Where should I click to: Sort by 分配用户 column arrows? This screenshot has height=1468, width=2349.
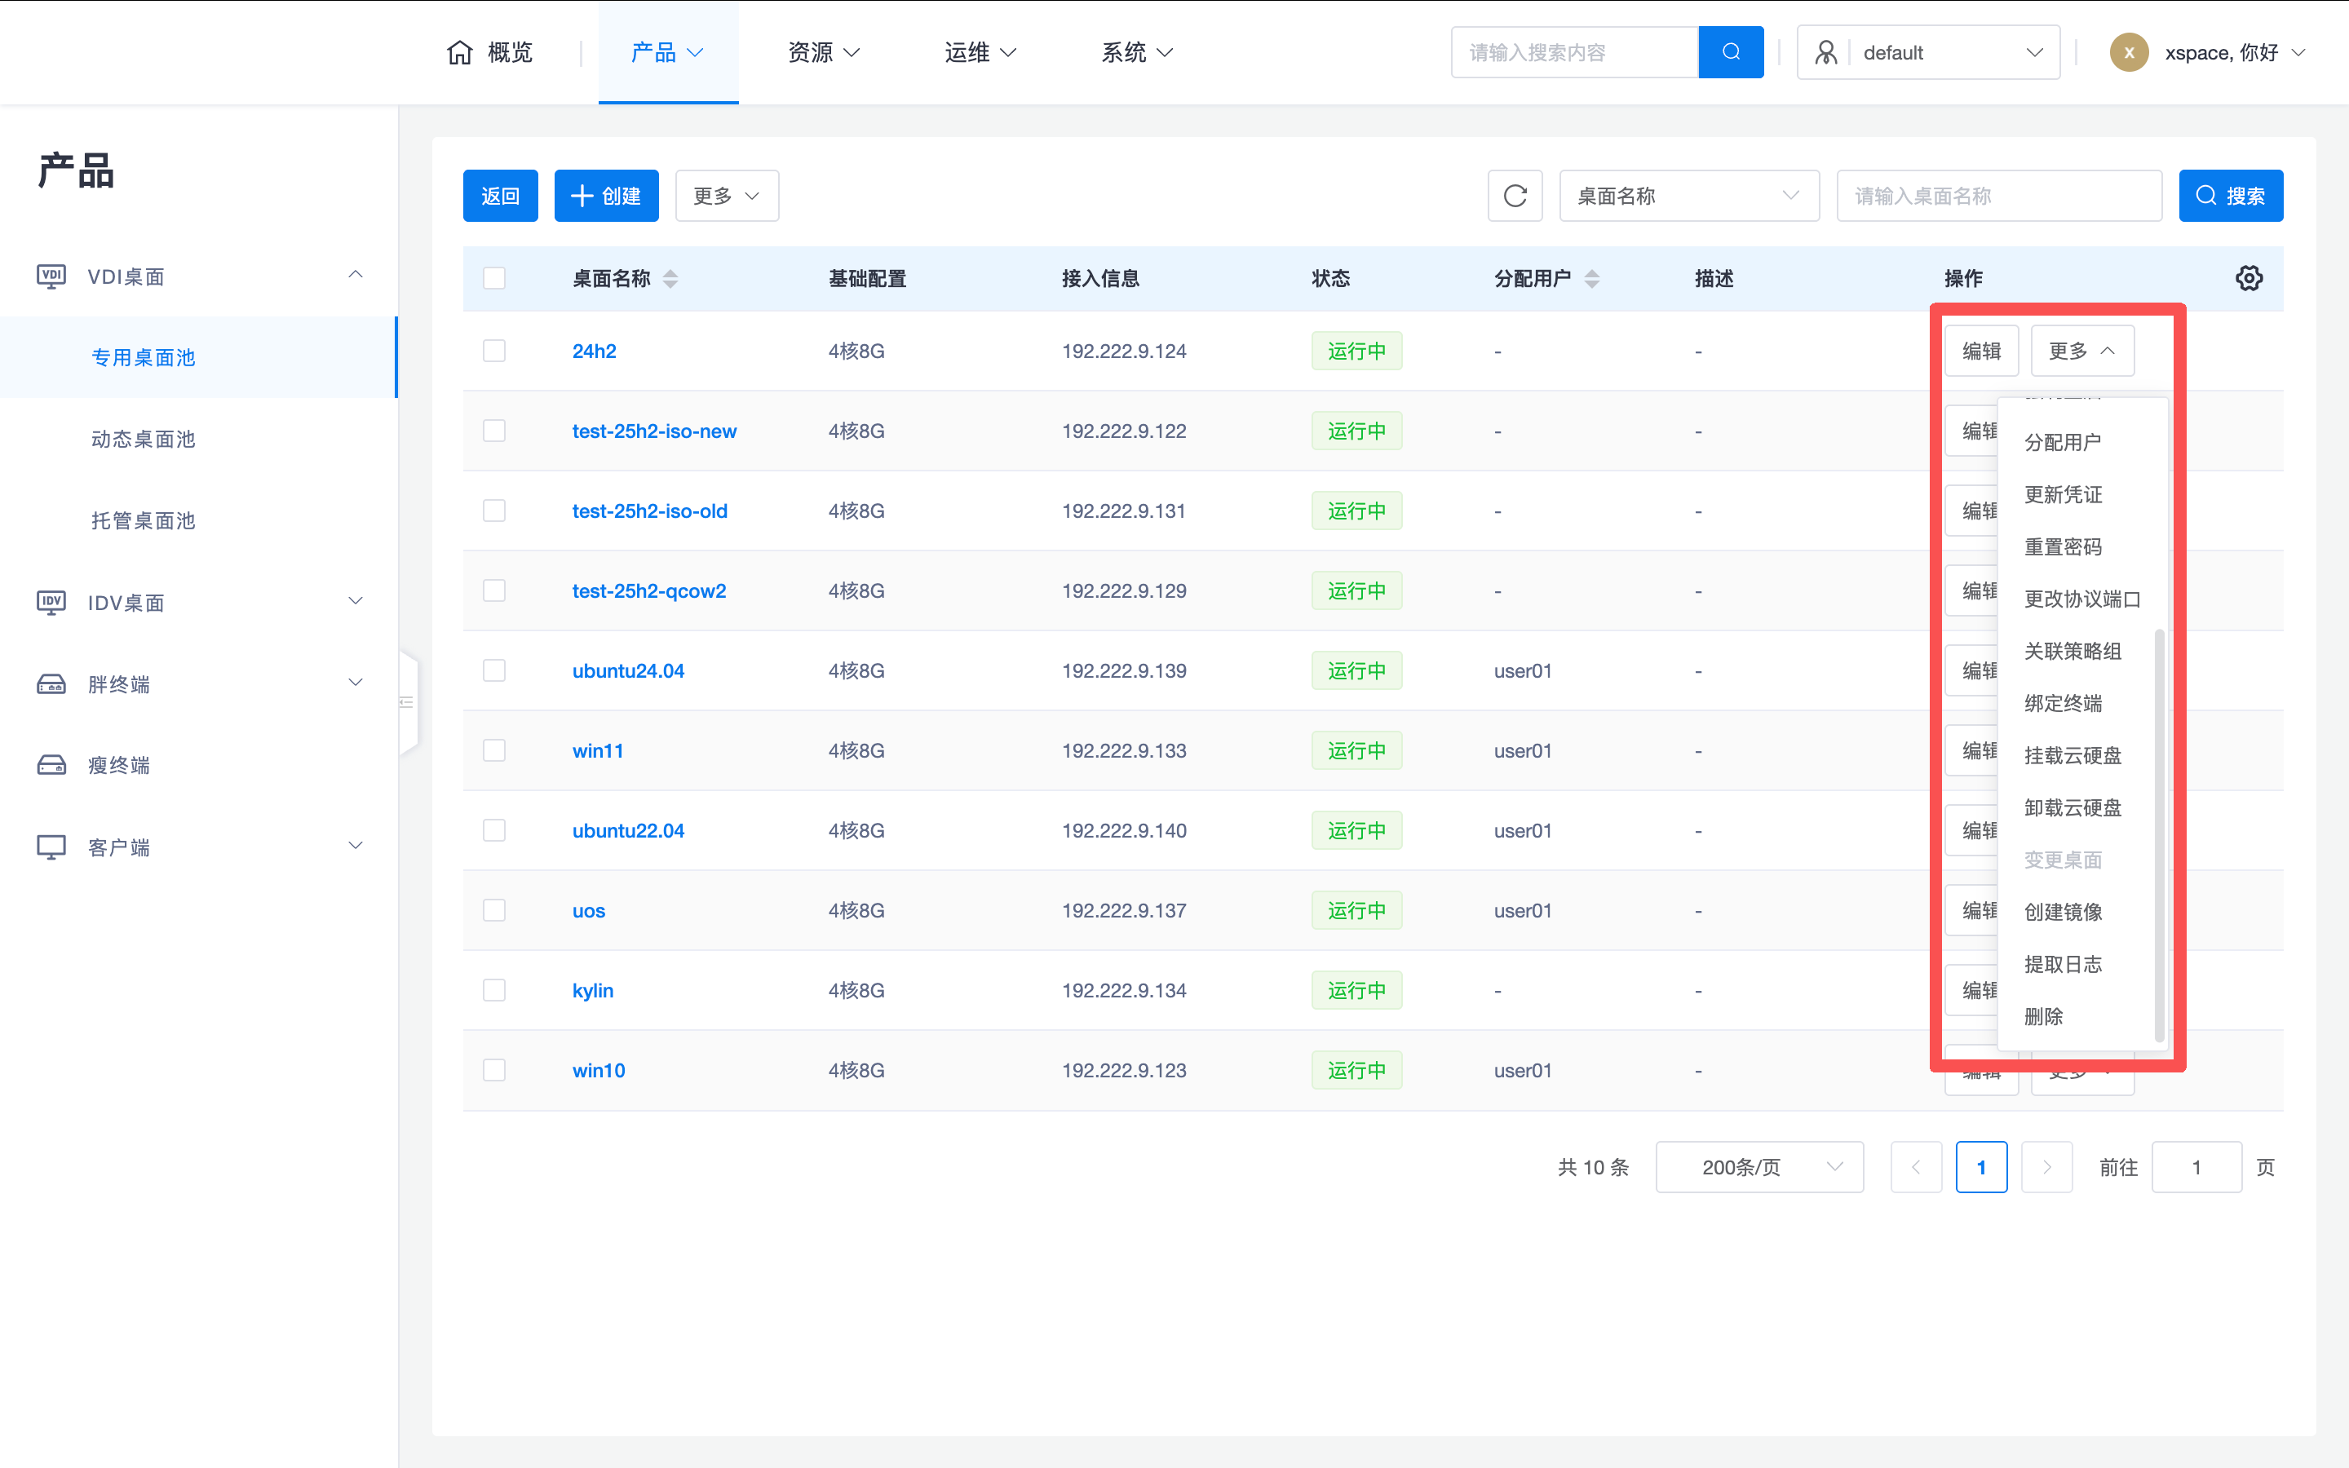click(x=1592, y=279)
